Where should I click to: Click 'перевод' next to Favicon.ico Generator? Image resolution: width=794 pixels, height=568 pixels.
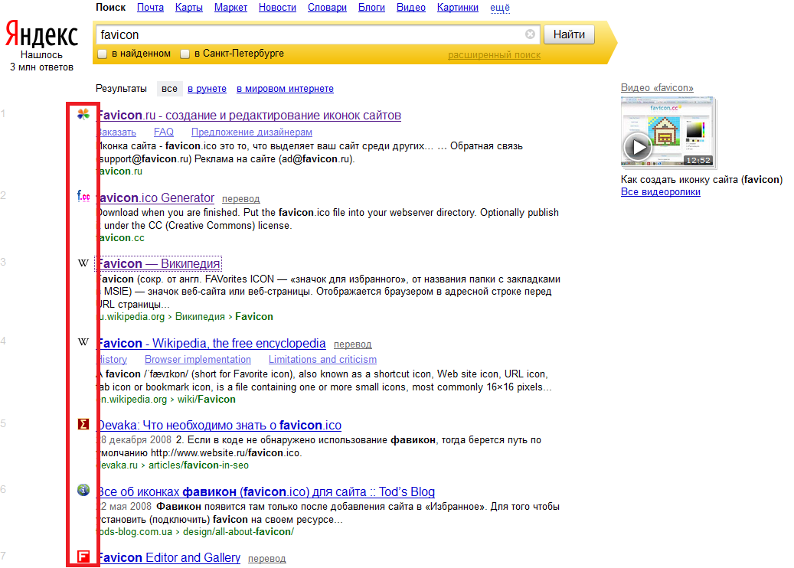(241, 199)
